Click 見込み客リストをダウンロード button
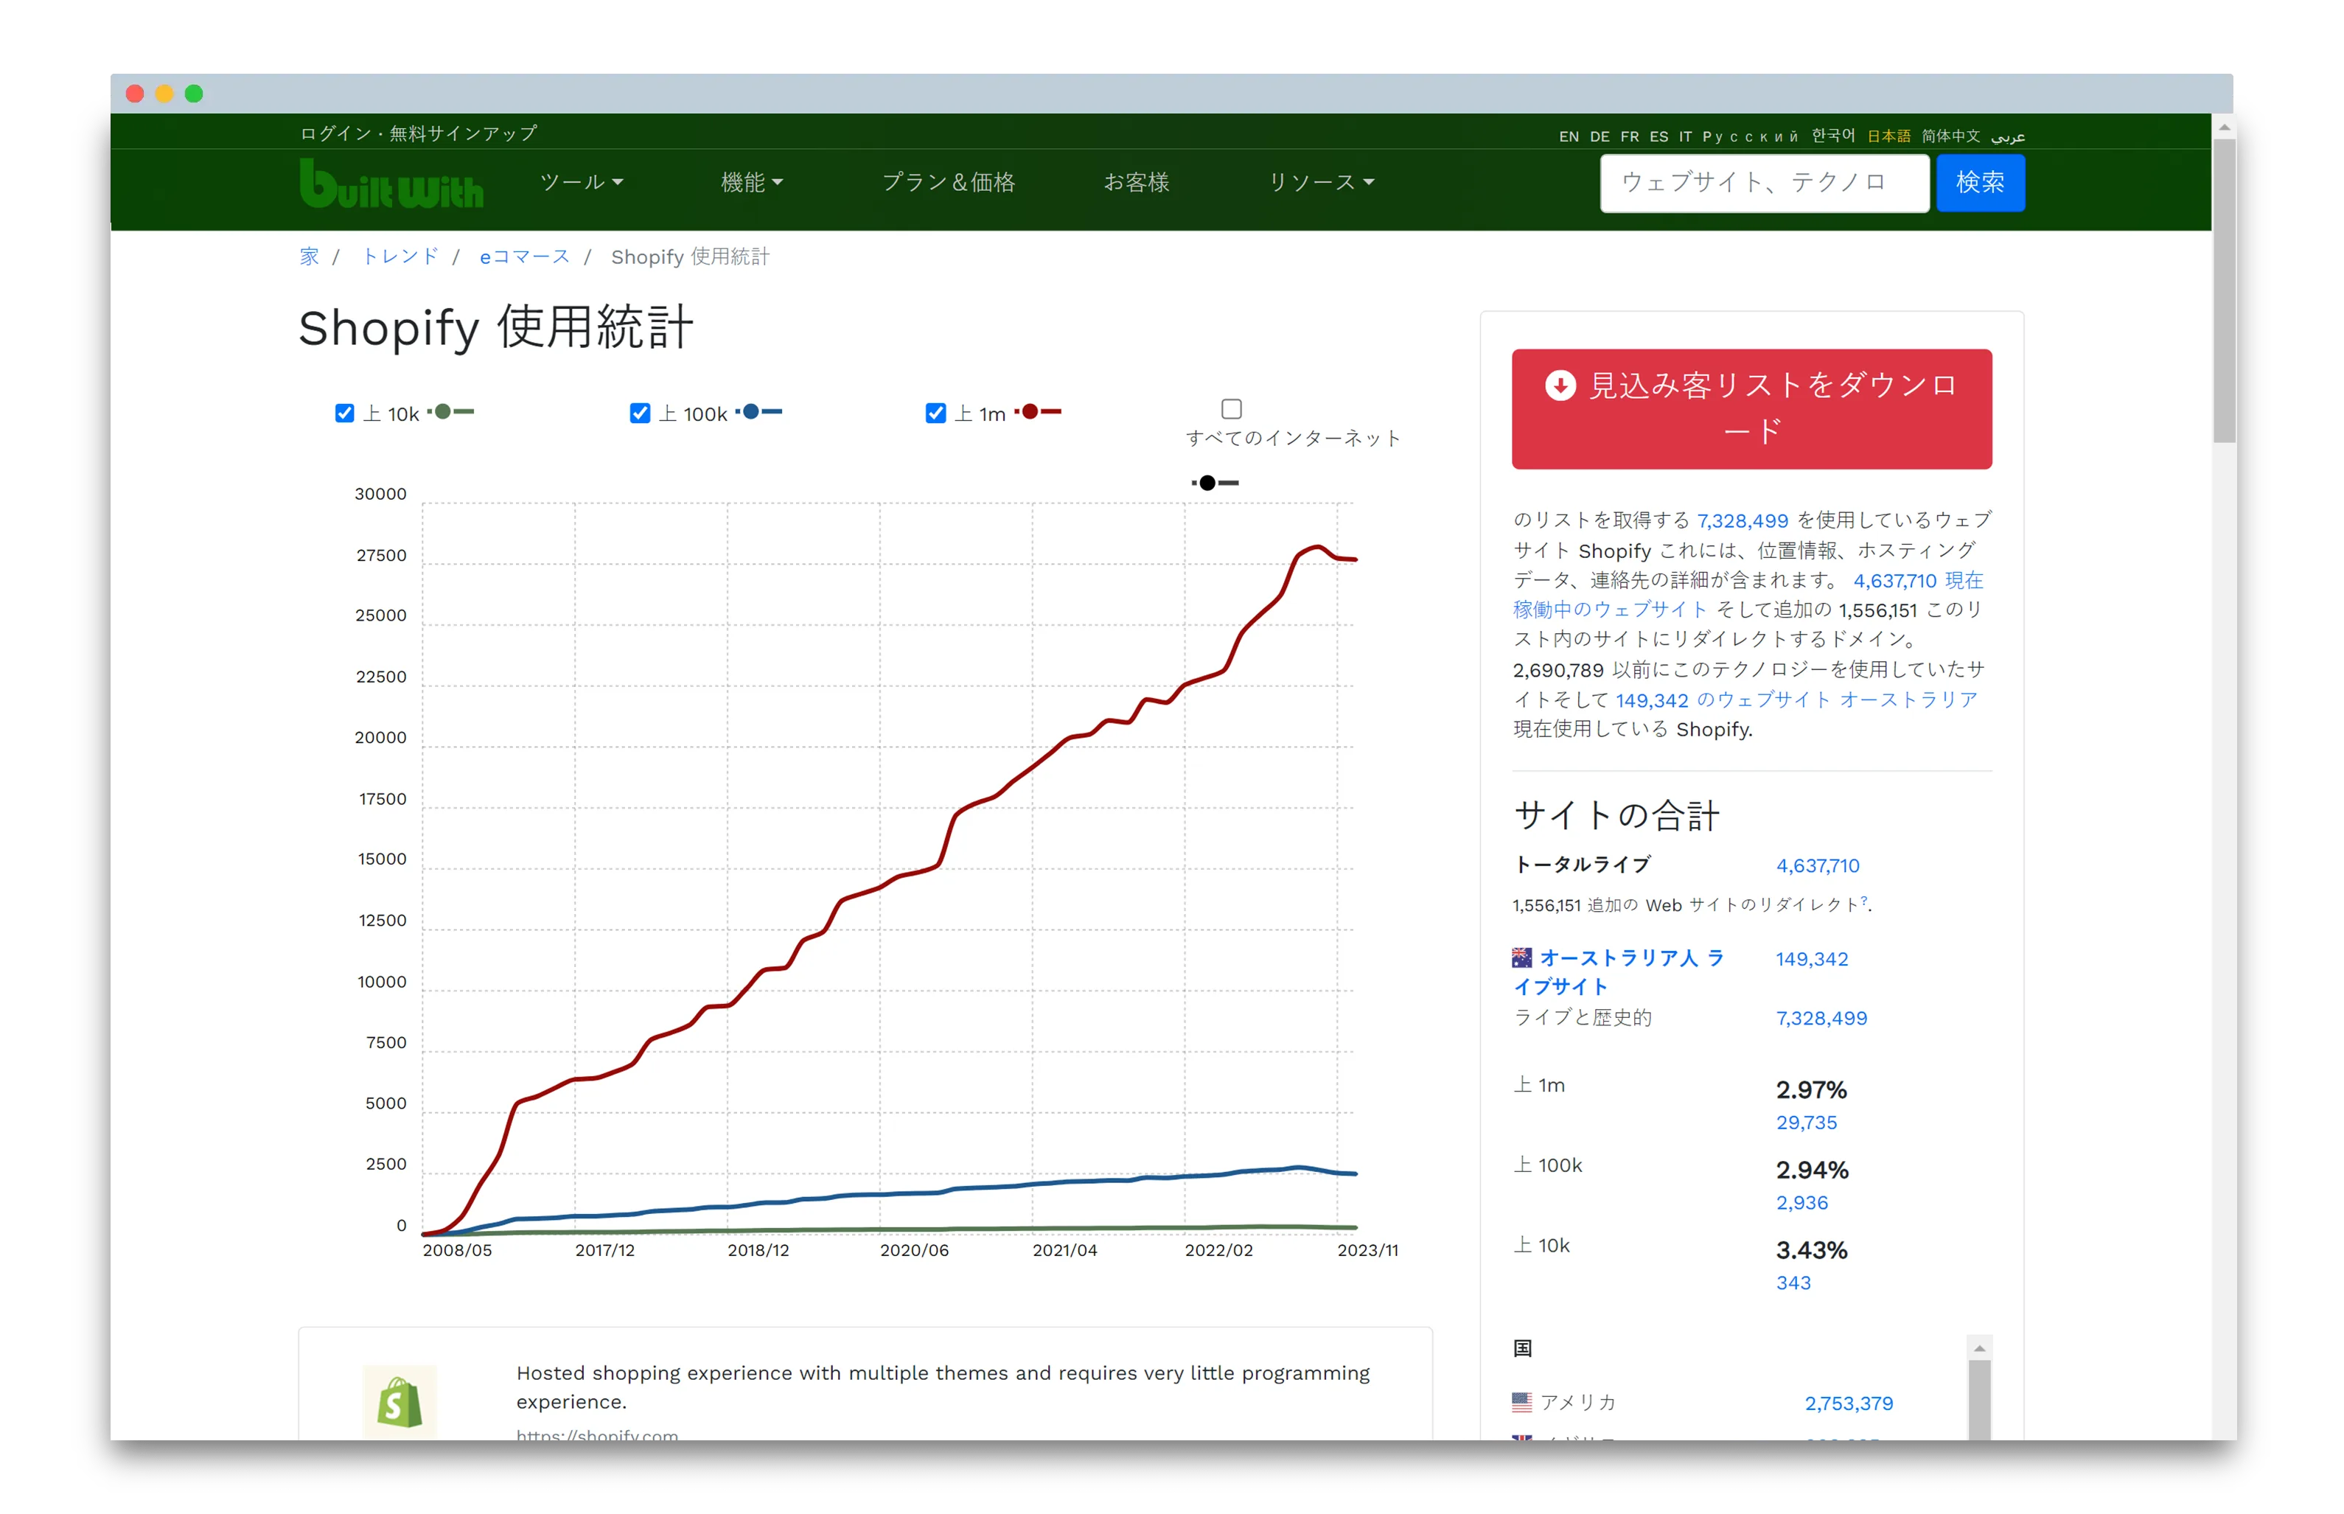 click(1751, 408)
